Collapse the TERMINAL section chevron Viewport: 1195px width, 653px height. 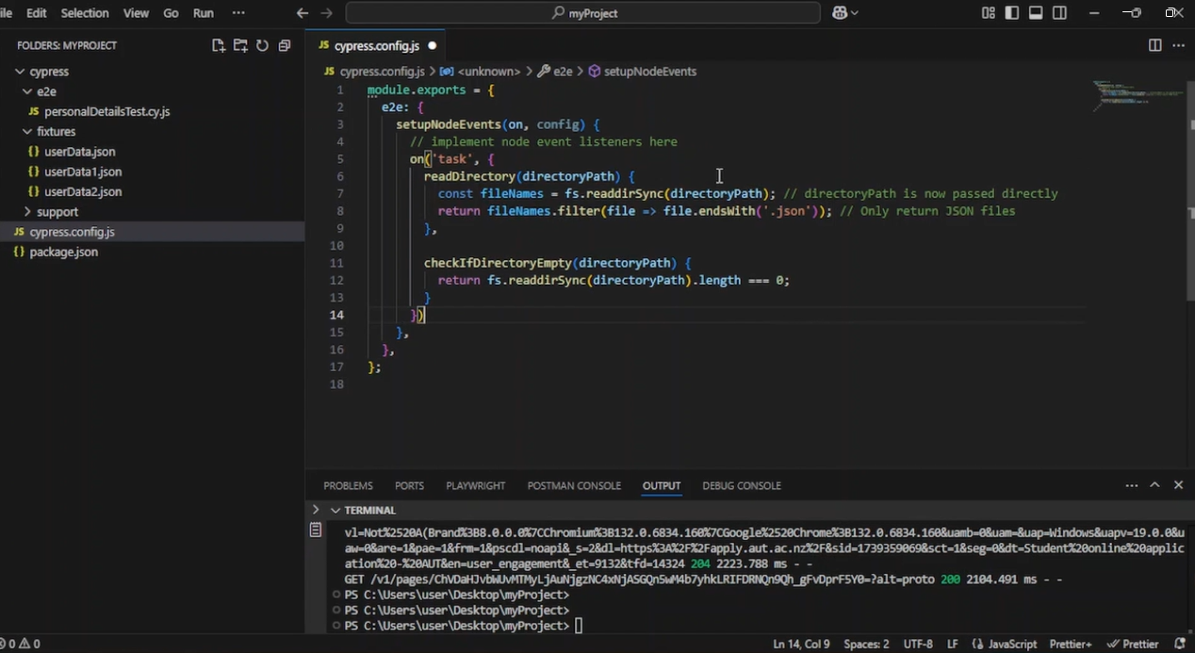[x=335, y=510]
